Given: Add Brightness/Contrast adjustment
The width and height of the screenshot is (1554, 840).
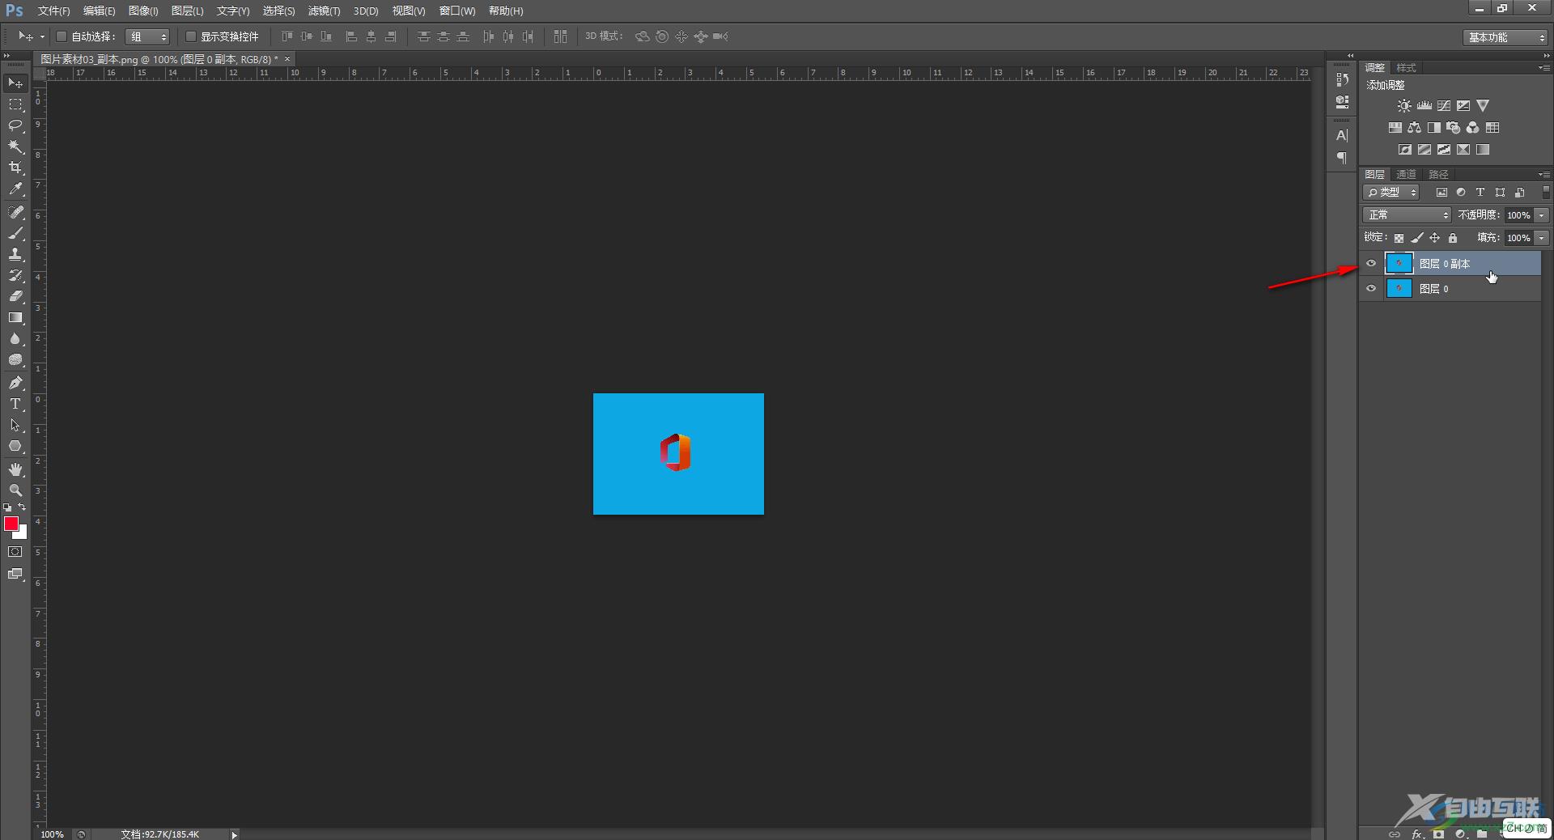Looking at the screenshot, I should click(x=1404, y=106).
